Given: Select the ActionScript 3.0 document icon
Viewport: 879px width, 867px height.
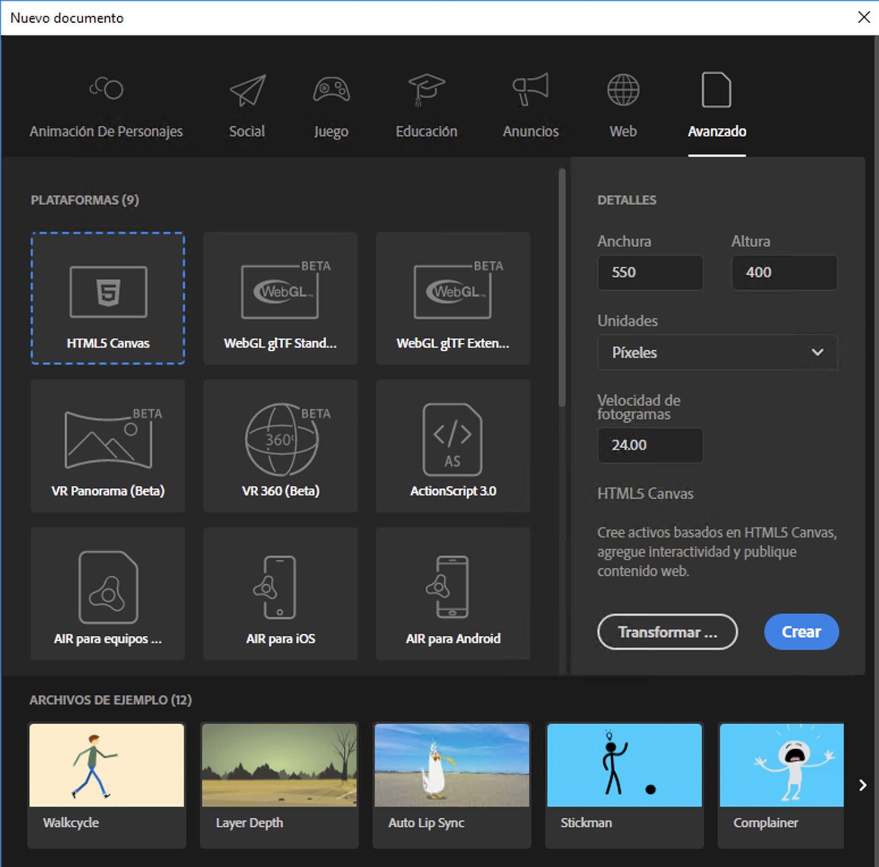Looking at the screenshot, I should (x=453, y=440).
